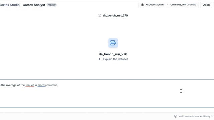Click the role user icon beside ACCOUNTADMIN
214x120 pixels.
click(142, 5)
